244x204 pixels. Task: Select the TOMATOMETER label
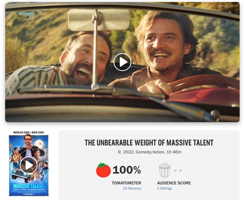click(126, 183)
